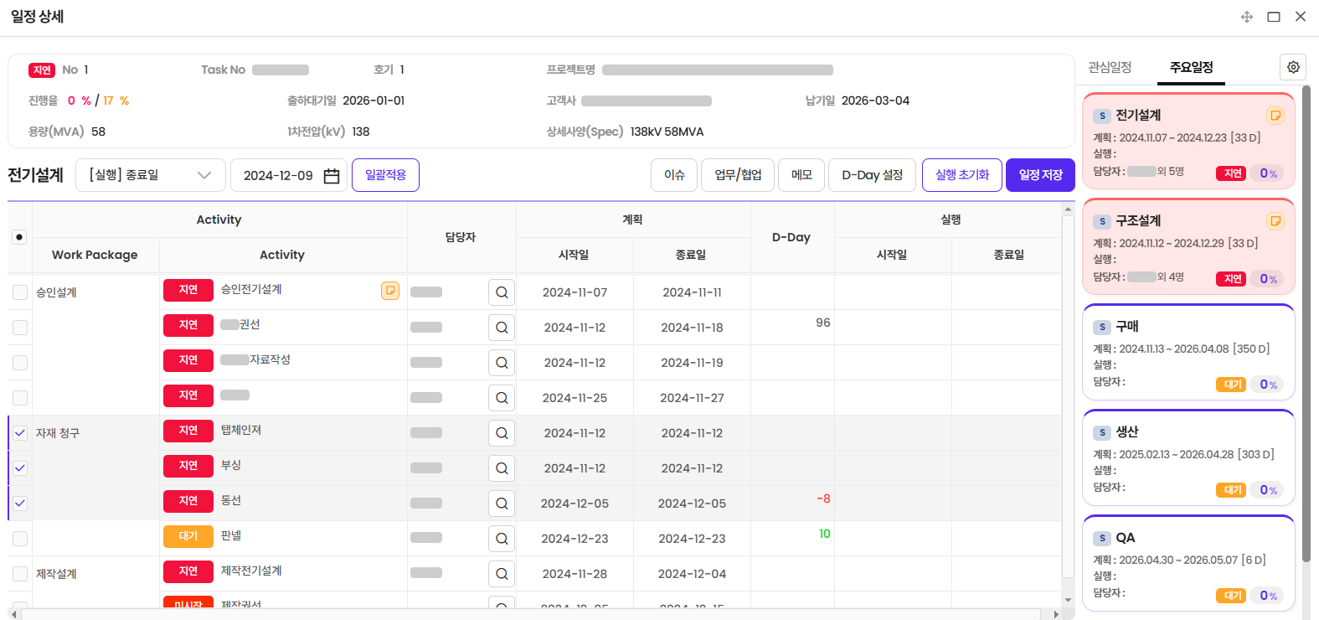This screenshot has width=1319, height=620.
Task: Switch to the 관심일정 tab
Action: pos(1110,67)
